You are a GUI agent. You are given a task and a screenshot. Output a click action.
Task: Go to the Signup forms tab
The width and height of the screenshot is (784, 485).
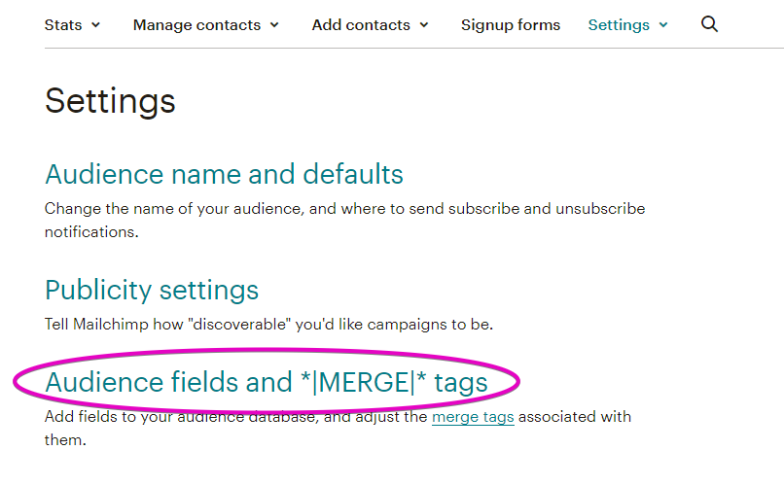[x=511, y=25]
